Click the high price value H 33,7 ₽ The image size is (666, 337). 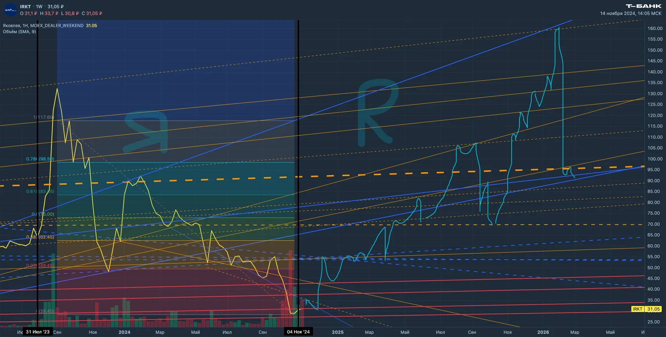pyautogui.click(x=49, y=13)
